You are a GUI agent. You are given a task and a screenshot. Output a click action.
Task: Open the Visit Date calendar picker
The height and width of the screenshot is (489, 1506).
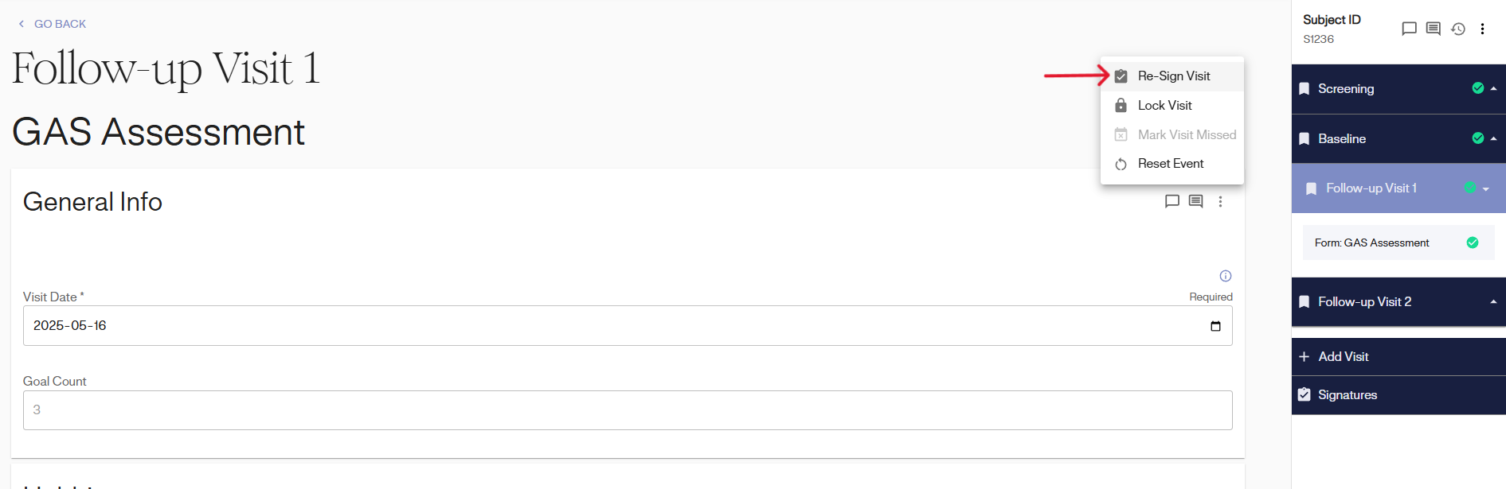1215,326
